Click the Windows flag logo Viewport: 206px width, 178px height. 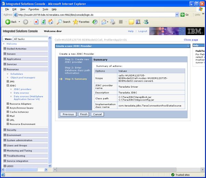[201, 9]
